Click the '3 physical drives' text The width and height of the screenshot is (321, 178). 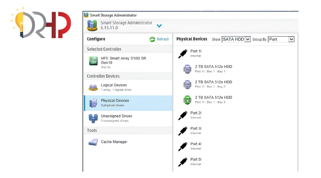pos(112,105)
